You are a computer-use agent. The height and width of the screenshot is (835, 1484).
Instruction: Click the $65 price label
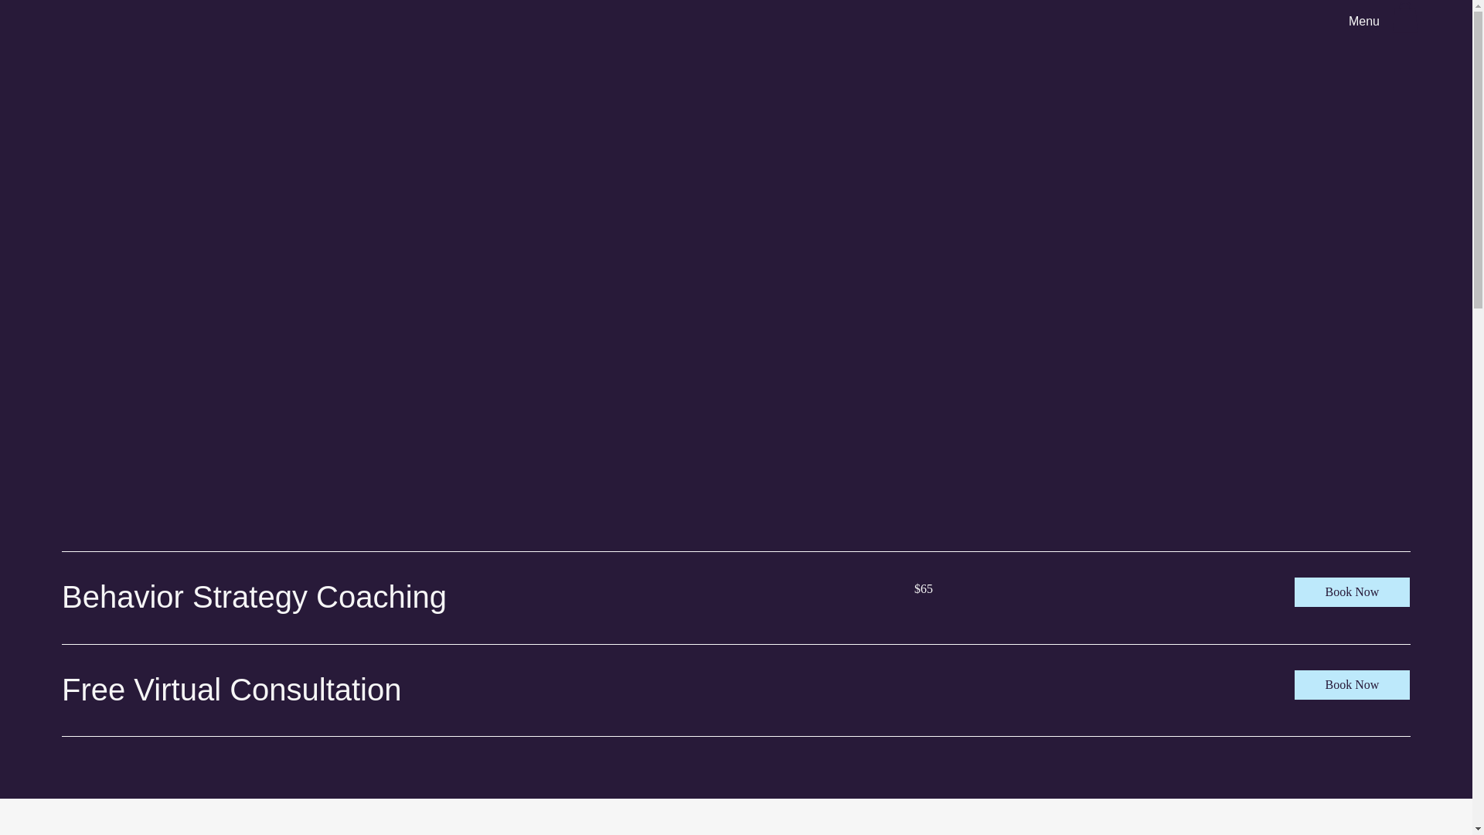[x=924, y=589]
